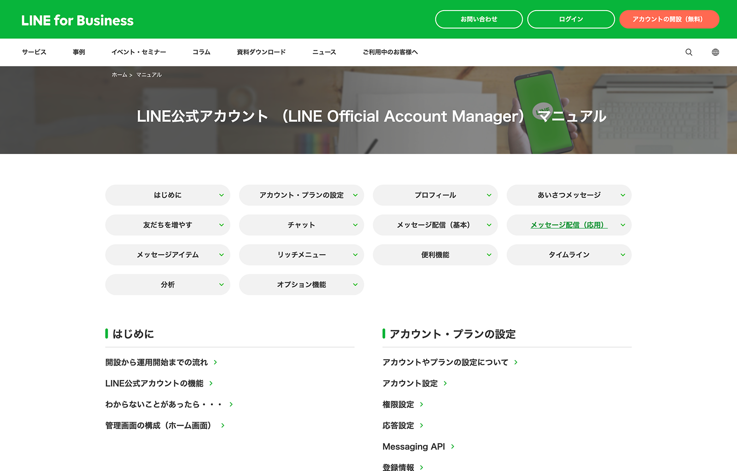This screenshot has height=471, width=737.
Task: Click arrow icon next to 権限設定
Action: pyautogui.click(x=421, y=405)
